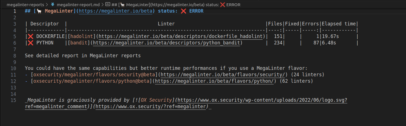Click the red X before DOCKERFILE
406x126 pixels.
30,36
